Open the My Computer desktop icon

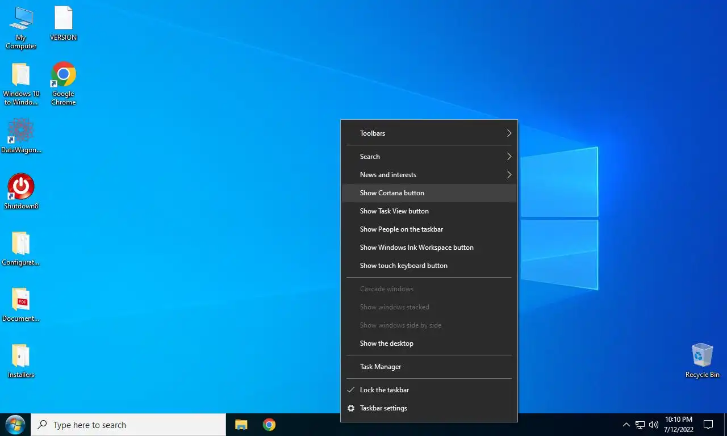click(21, 27)
